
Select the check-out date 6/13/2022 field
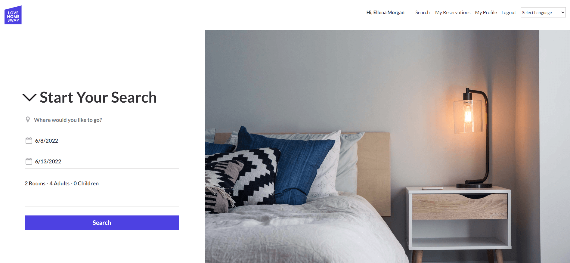point(102,161)
